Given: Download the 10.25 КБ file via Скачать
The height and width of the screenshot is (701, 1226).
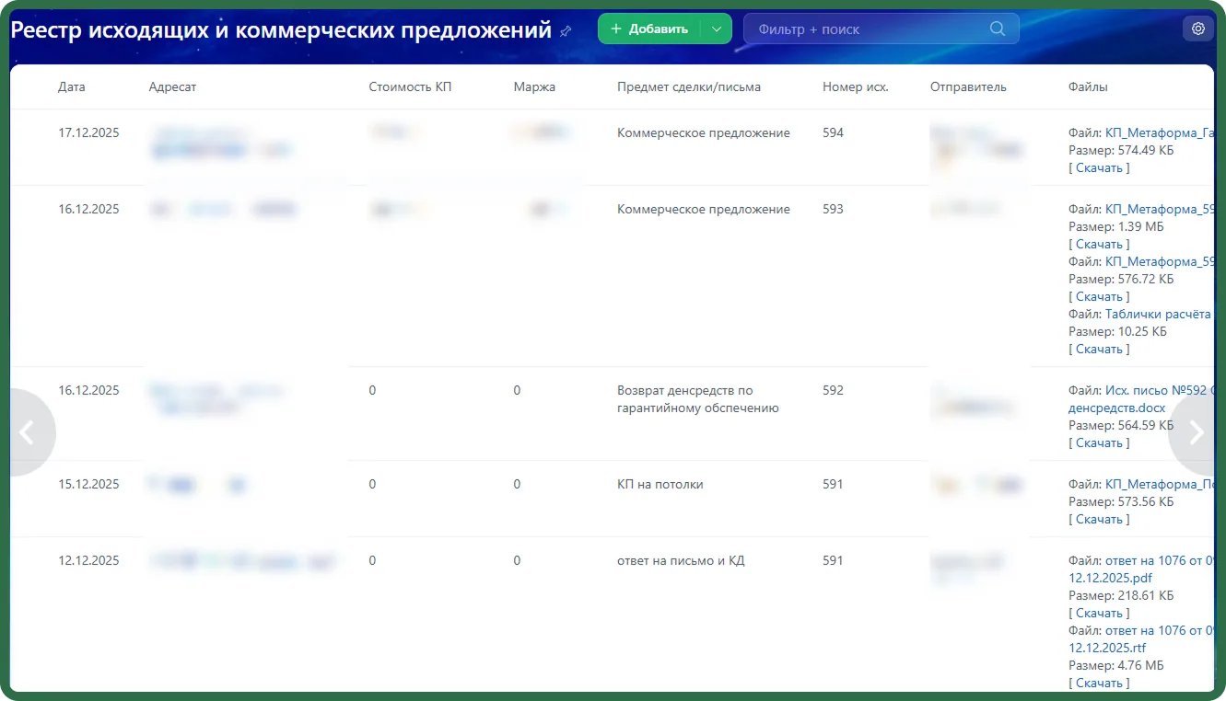Looking at the screenshot, I should coord(1100,350).
